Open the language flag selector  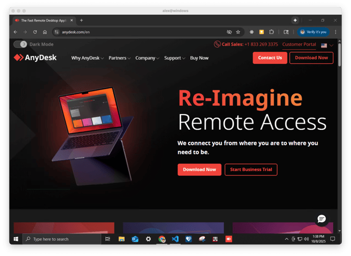pos(327,45)
